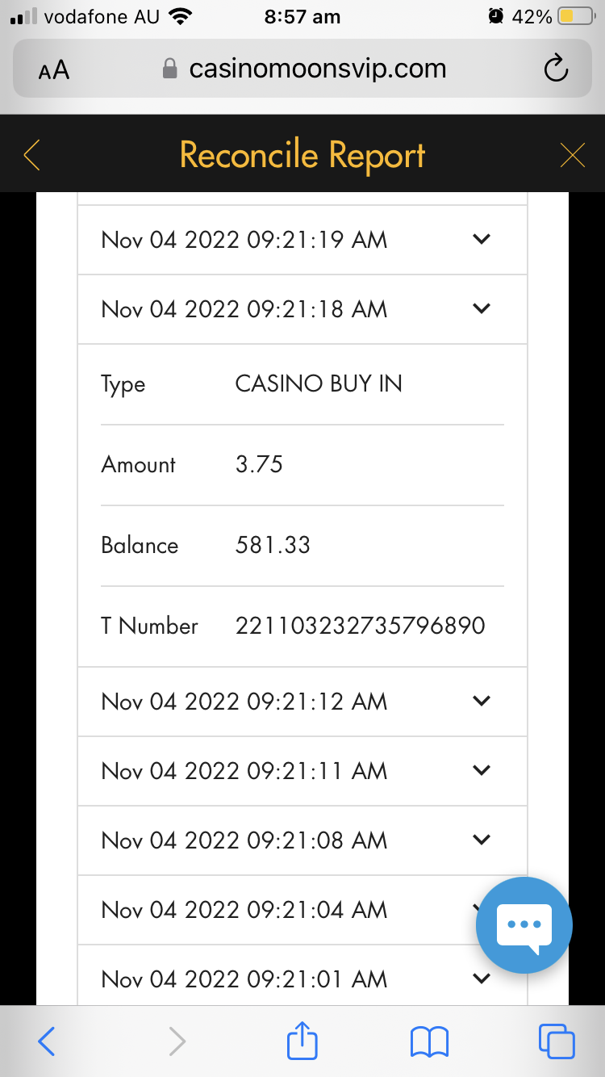Expand the 09:21:08 AM transaction row

coord(482,840)
